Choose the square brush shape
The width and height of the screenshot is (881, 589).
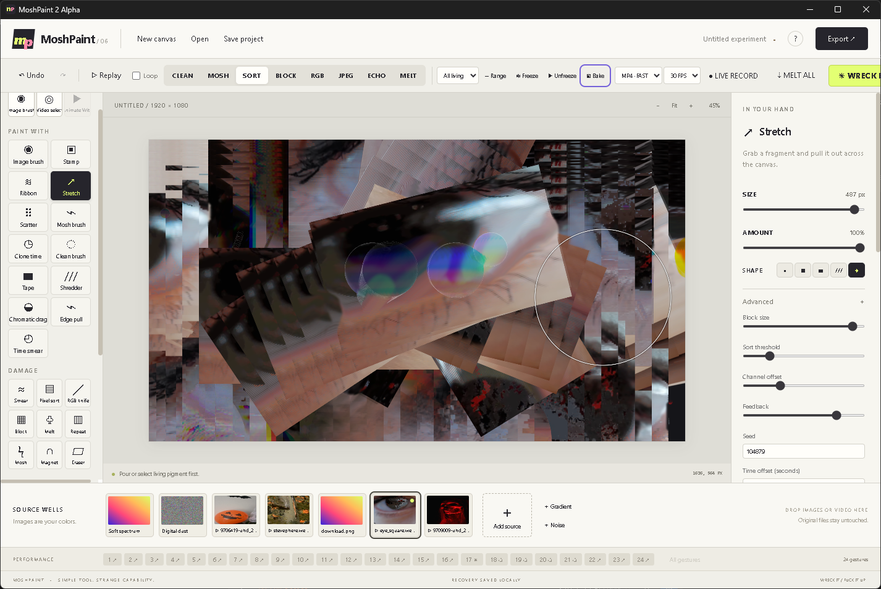(803, 271)
